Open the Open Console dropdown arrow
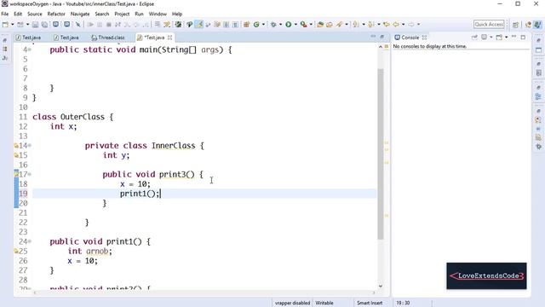 [x=507, y=37]
